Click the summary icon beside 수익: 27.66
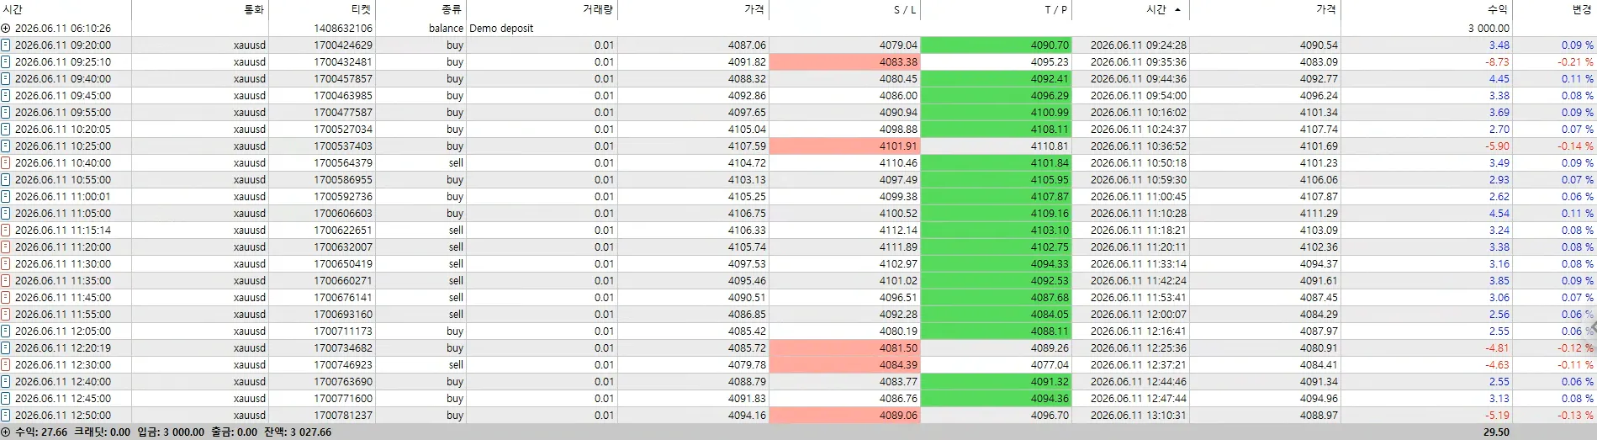The height and width of the screenshot is (440, 1597). [x=6, y=432]
